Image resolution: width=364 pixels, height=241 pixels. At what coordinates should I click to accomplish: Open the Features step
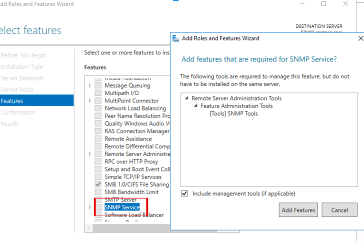pos(37,101)
